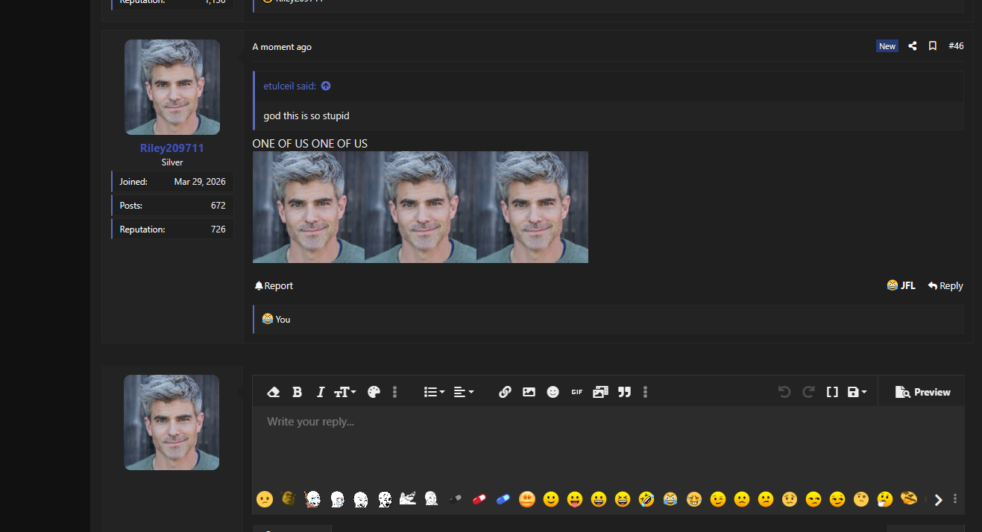The image size is (982, 532).
Task: Expand the list options dropdown
Action: 434,392
